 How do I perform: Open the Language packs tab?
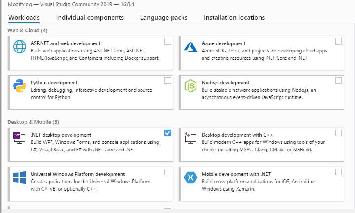164,18
